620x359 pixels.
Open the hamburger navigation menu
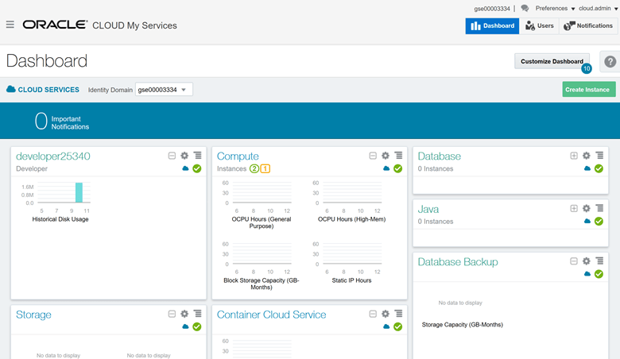pos(10,25)
